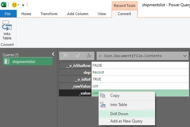Click the TRUE value of __v_isRef
190x127 pixels.
tap(97, 79)
